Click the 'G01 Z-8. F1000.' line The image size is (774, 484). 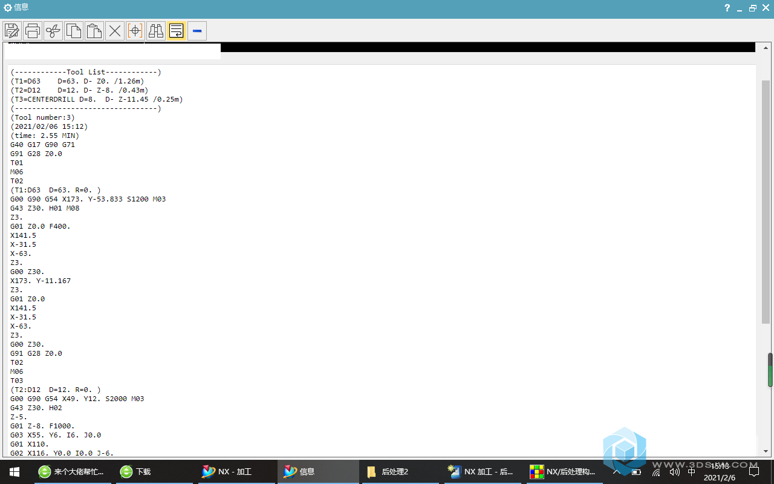(42, 426)
